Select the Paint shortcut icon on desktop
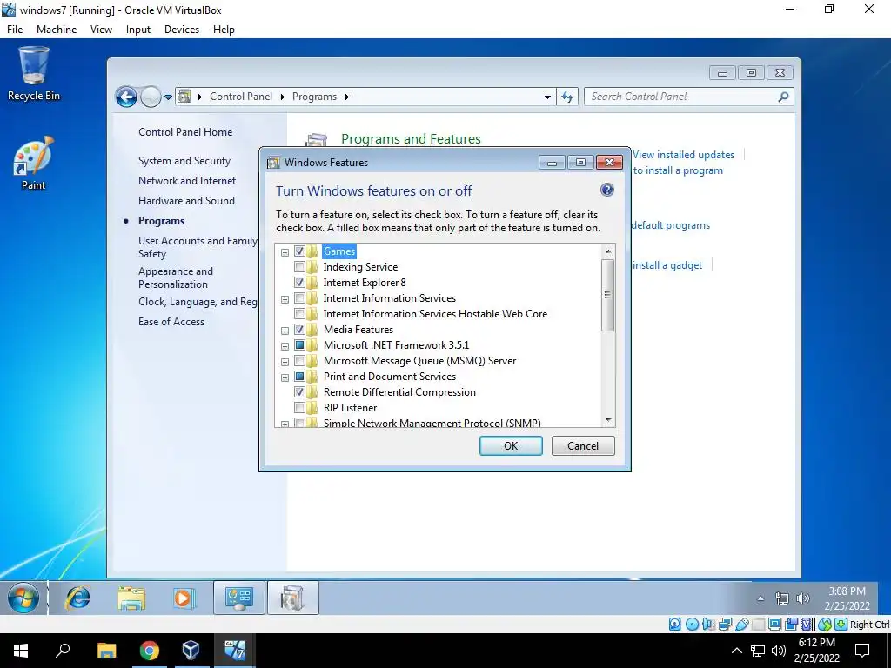This screenshot has width=891, height=668. coord(34,164)
